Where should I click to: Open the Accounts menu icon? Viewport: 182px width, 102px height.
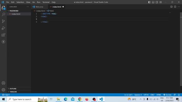[x=3, y=83]
